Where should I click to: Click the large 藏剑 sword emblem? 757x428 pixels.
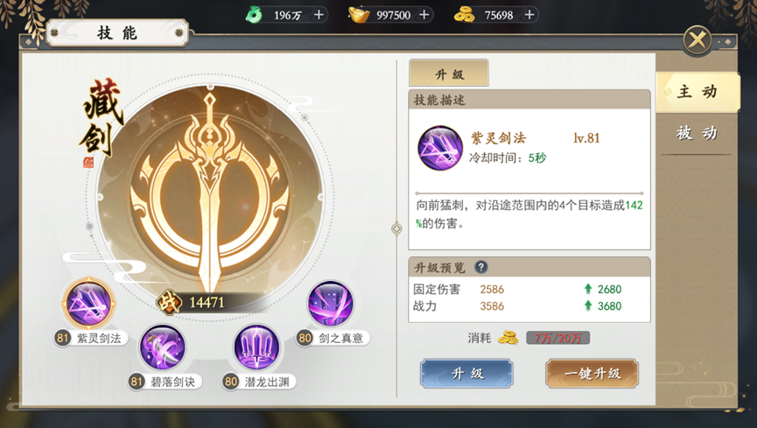[210, 191]
